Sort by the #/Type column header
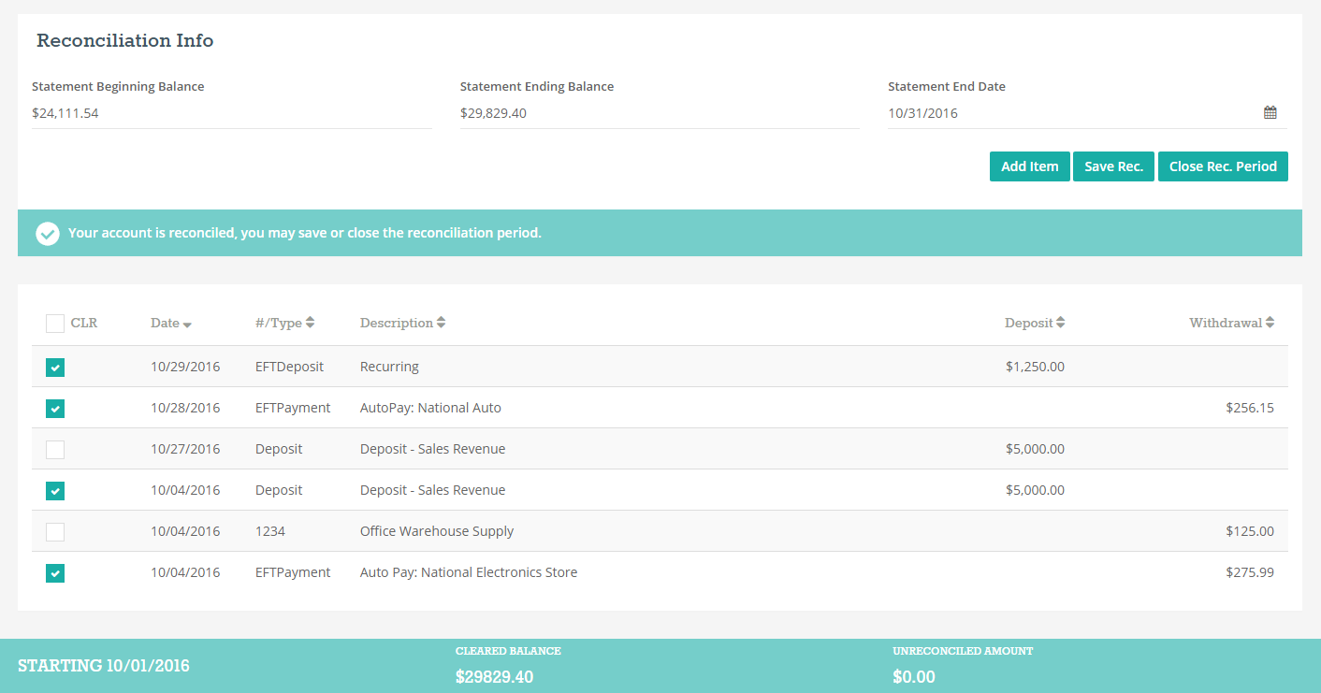Image resolution: width=1321 pixels, height=693 pixels. tap(284, 323)
